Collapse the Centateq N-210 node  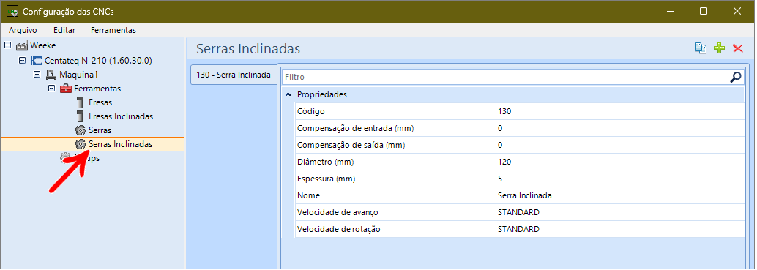(22, 61)
